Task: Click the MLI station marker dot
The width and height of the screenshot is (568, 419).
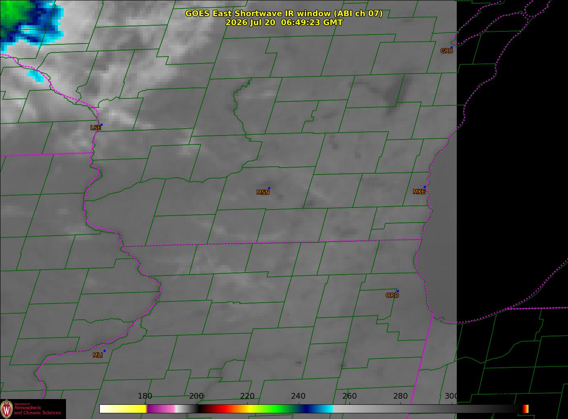Action: 104,351
